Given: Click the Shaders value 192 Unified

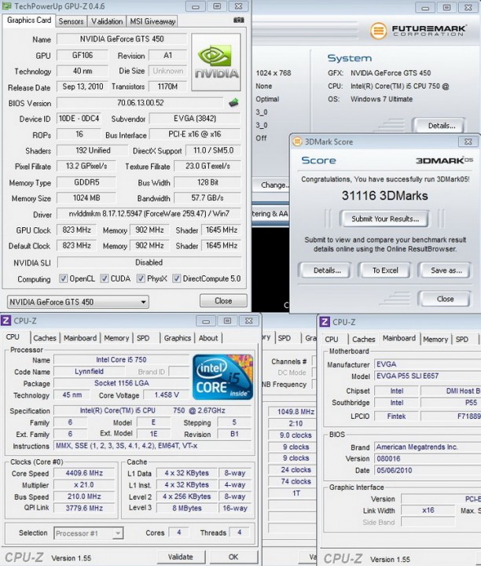Looking at the screenshot, I should [x=93, y=150].
